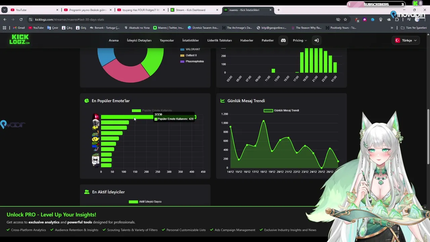Click the skull emote in emote chart
The width and height of the screenshot is (430, 242).
pos(96,160)
